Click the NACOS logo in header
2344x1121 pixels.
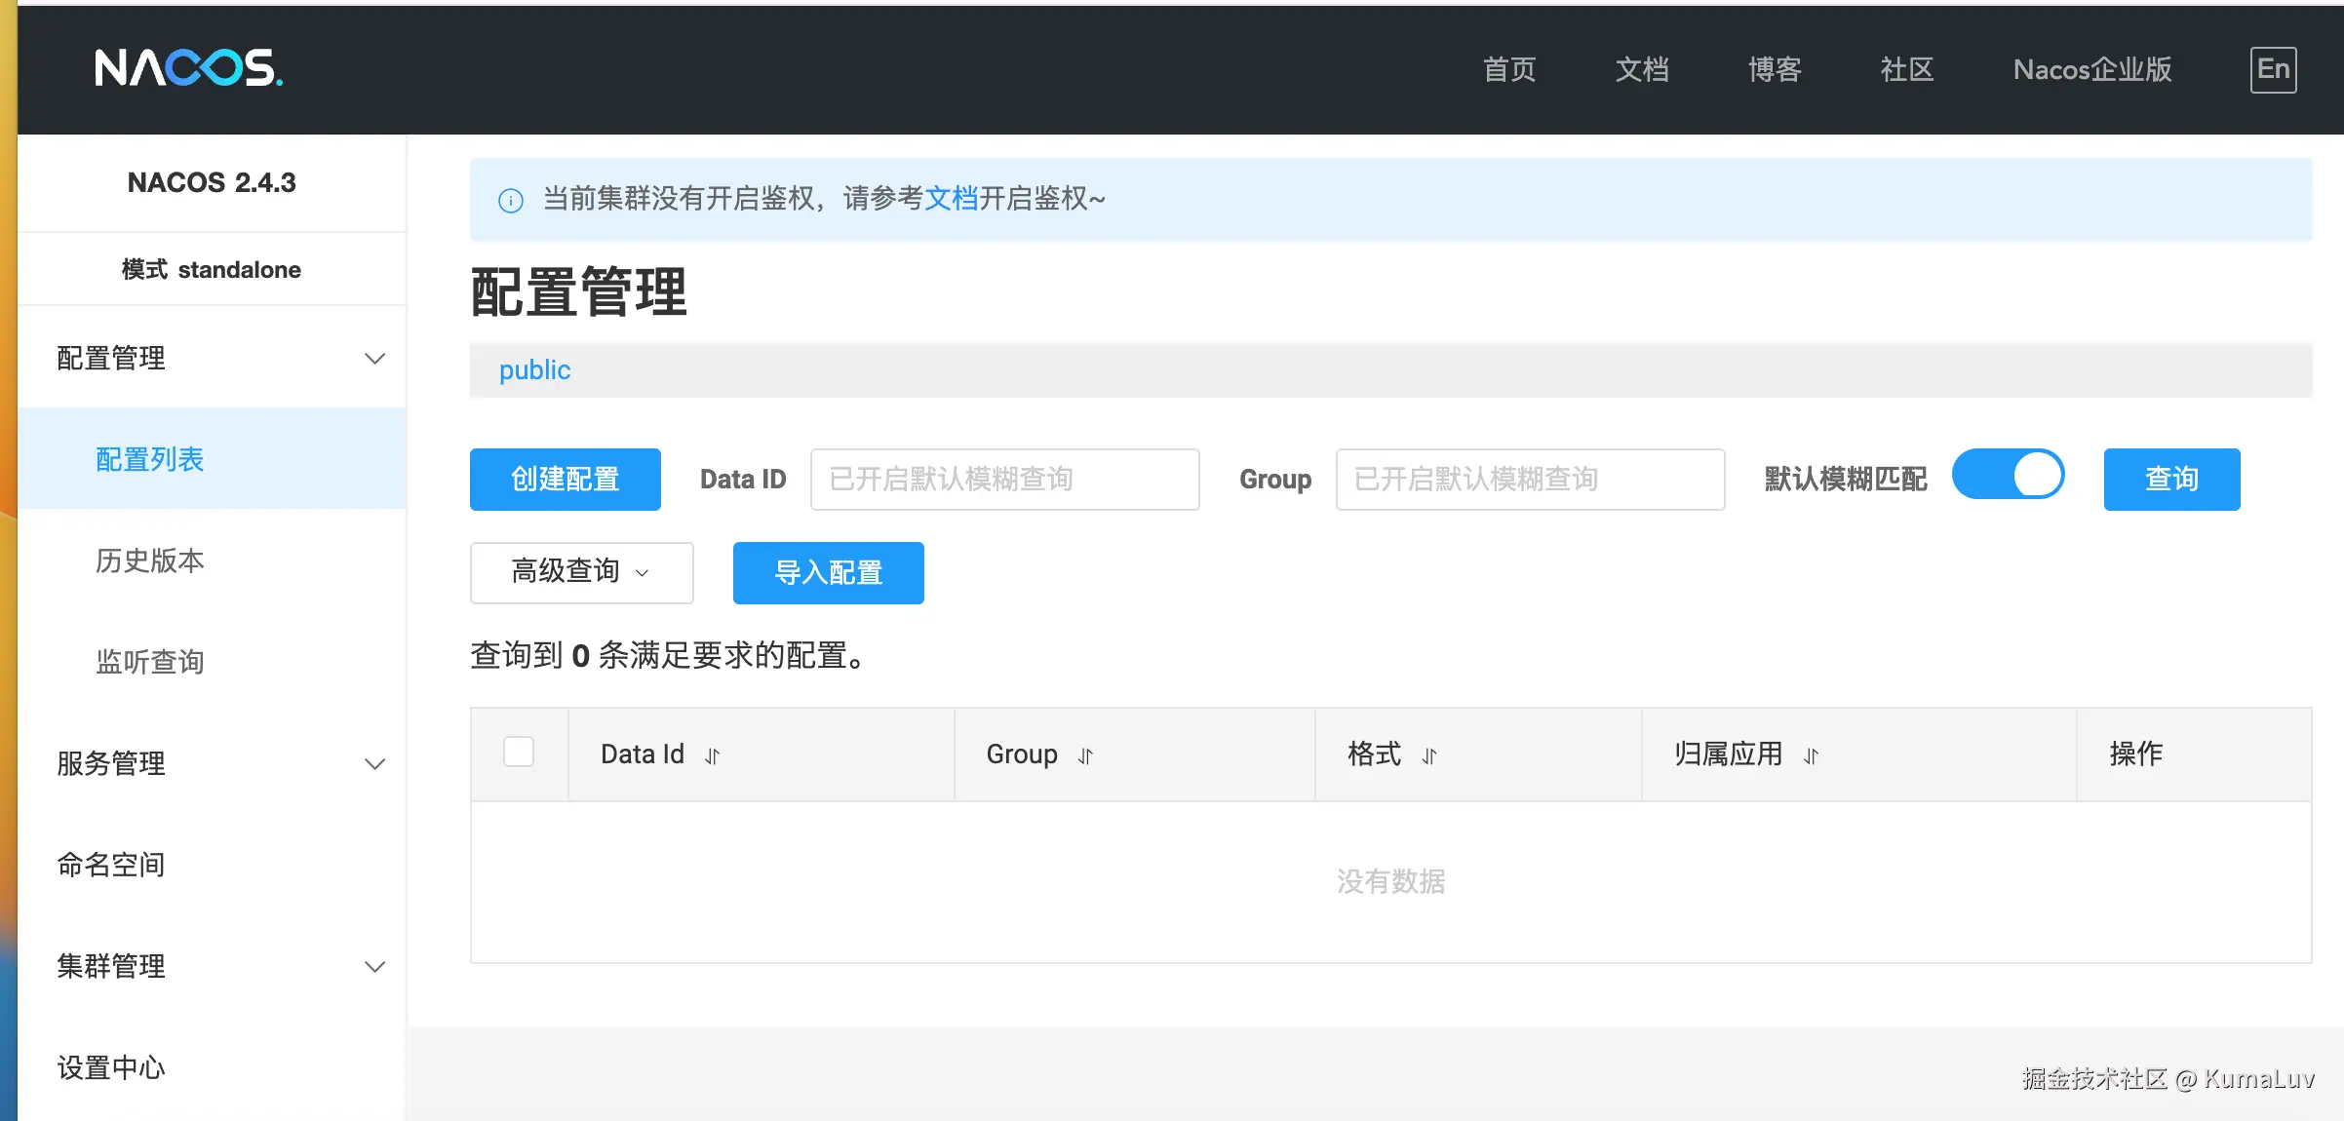pos(189,68)
